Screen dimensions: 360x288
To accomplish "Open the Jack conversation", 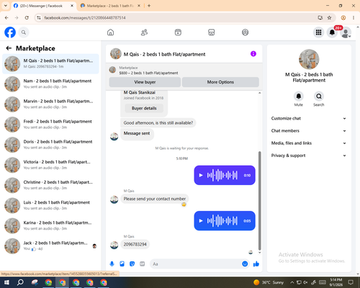I will (50, 246).
